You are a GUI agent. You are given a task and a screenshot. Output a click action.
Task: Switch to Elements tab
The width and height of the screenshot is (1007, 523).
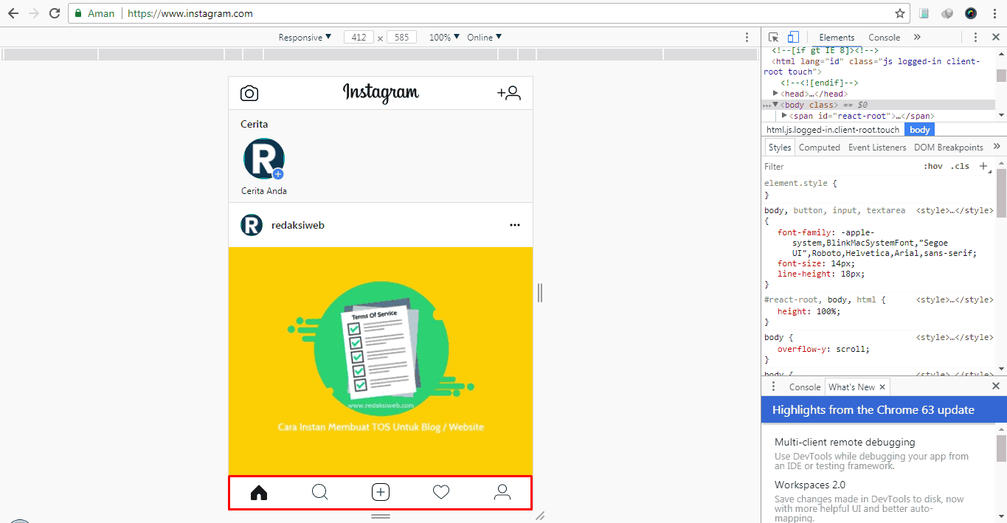[837, 38]
